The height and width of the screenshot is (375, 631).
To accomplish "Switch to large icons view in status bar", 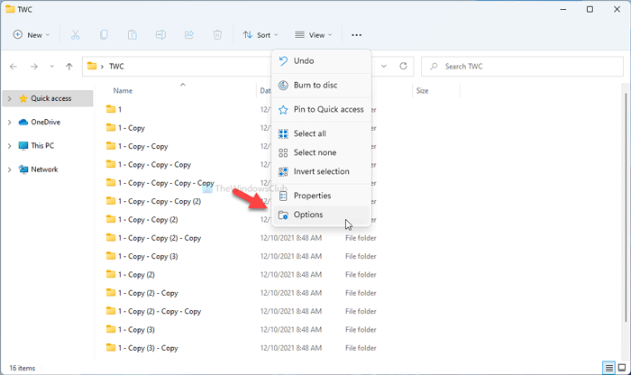I will tap(622, 368).
